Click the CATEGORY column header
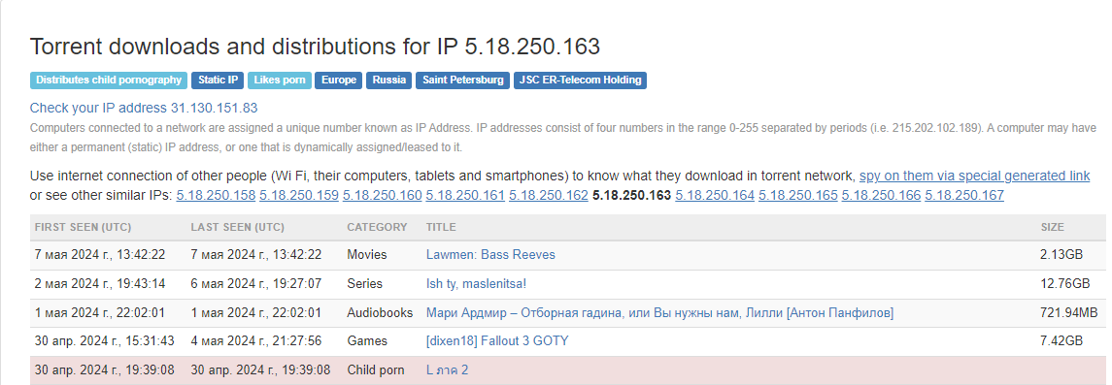The image size is (1112, 385). tap(377, 227)
